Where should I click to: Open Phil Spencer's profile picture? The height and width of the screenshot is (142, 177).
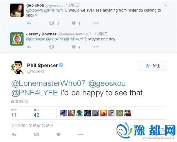[x=17, y=68]
